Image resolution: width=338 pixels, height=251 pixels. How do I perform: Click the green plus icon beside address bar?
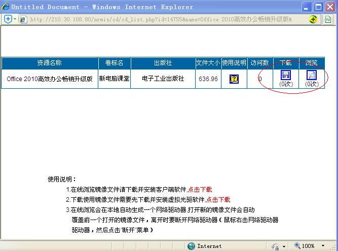(313, 19)
